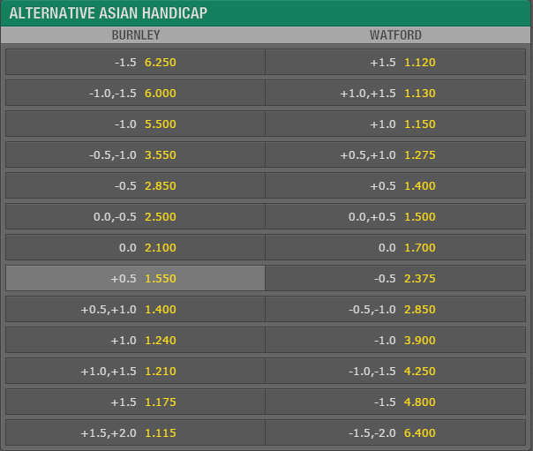Choose Watford +0.5,+1.0 at 1.275
This screenshot has width=533, height=451.
point(395,155)
